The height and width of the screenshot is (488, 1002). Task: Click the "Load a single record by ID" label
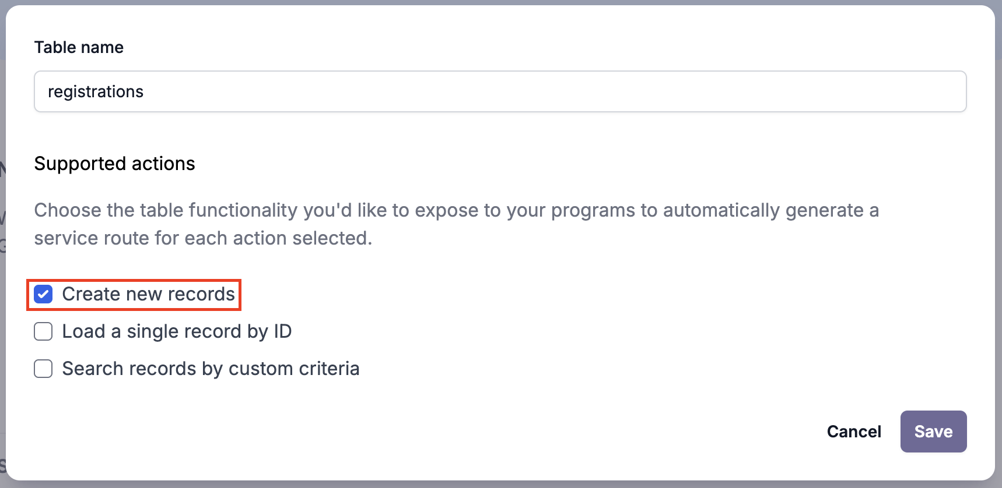tap(176, 331)
